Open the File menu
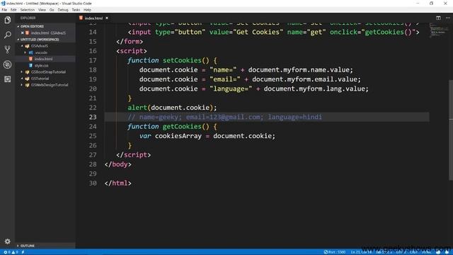 4,10
